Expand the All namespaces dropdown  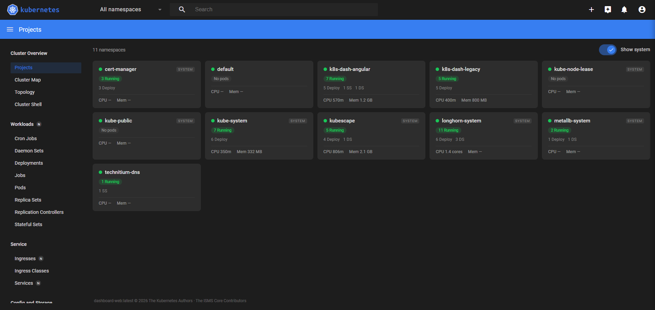click(131, 10)
